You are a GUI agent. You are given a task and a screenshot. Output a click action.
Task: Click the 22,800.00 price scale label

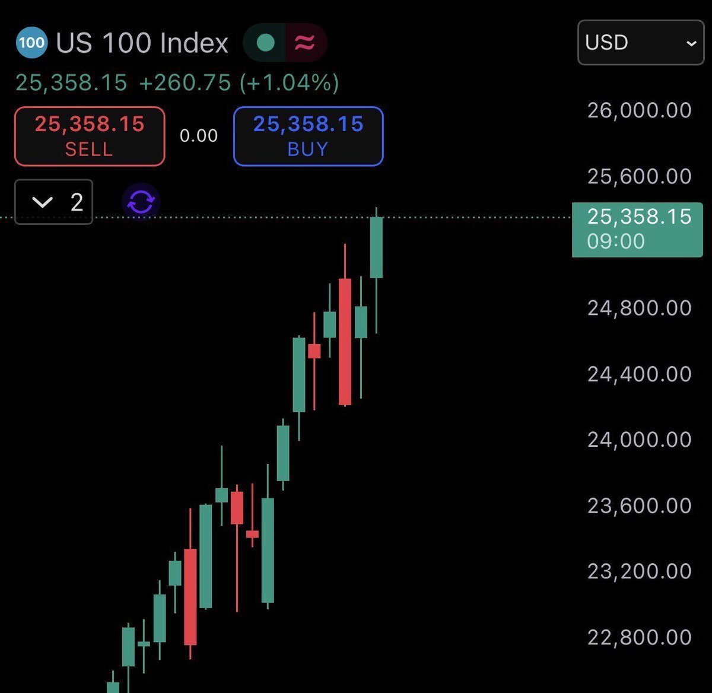639,637
